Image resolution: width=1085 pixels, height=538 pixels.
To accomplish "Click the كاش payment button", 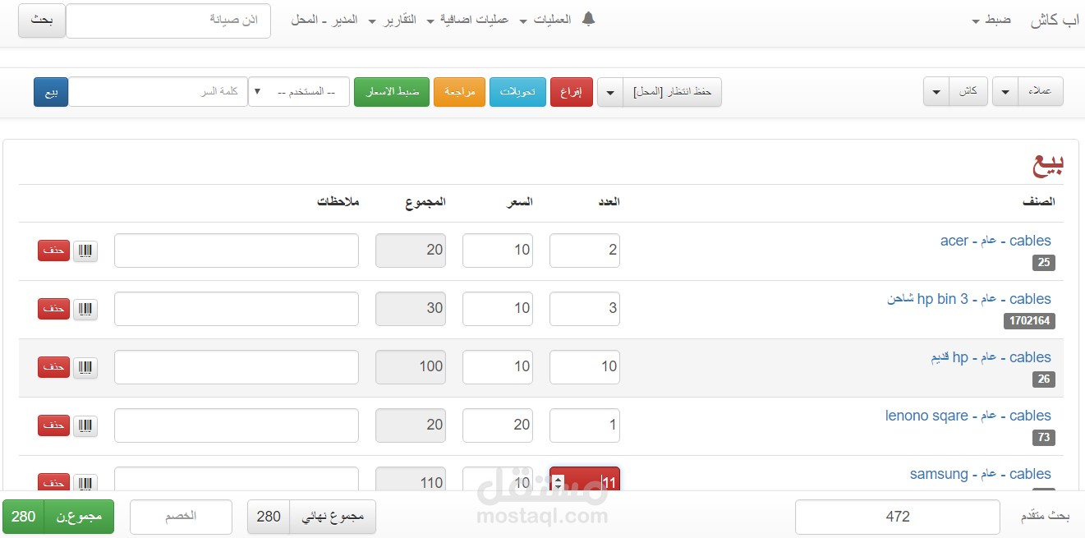I will click(968, 92).
